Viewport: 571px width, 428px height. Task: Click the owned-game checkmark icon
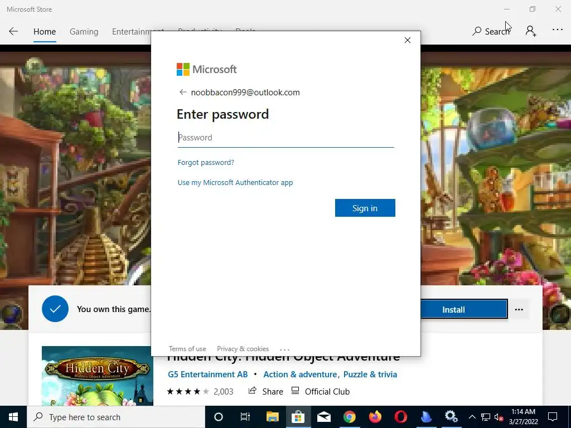click(55, 309)
